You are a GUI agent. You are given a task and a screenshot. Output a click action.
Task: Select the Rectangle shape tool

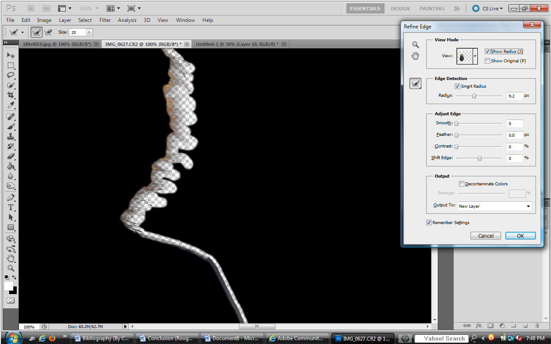[11, 227]
